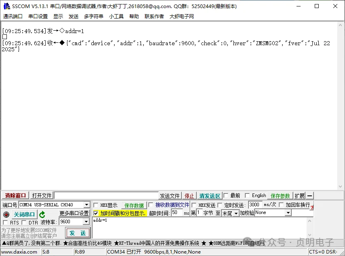Image resolution: width=345 pixels, height=256 pixels.
Task: Click the 清发送区 button
Action: pos(210,196)
